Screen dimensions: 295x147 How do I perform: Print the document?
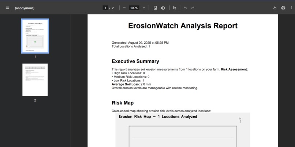[x=283, y=8]
